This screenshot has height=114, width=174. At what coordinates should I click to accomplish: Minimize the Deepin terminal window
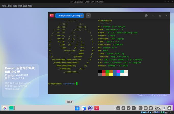pyautogui.click(x=153, y=16)
